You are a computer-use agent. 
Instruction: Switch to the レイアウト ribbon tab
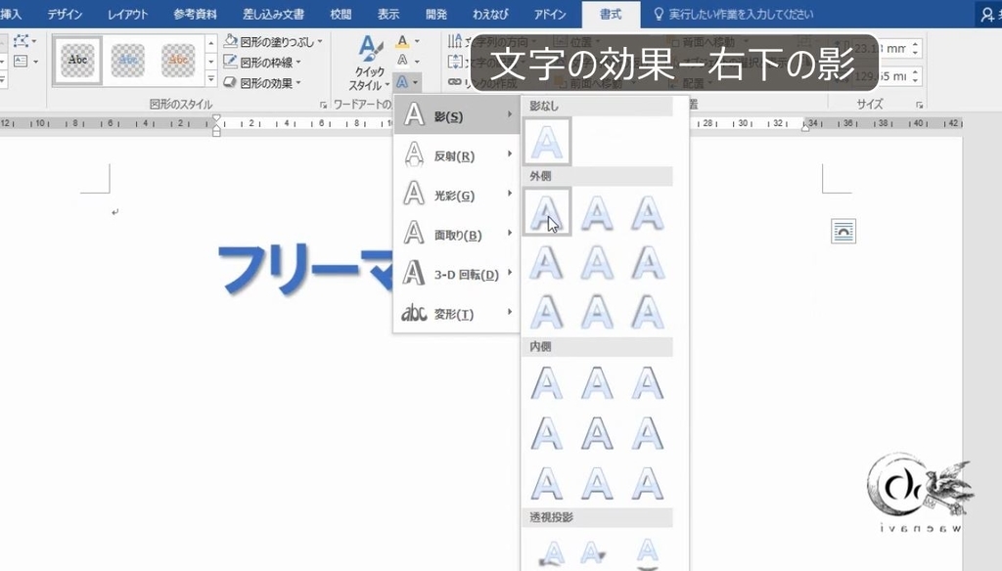127,14
